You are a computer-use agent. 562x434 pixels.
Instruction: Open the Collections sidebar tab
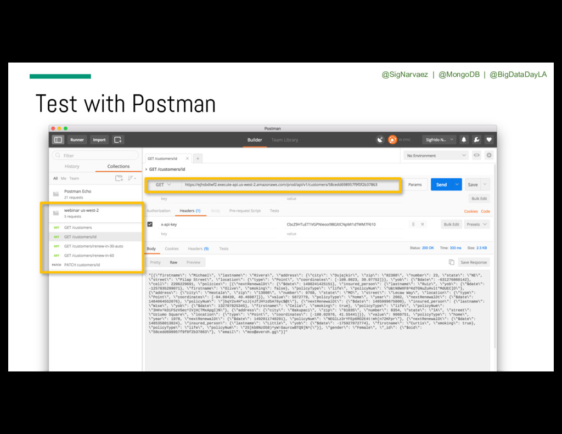(119, 166)
